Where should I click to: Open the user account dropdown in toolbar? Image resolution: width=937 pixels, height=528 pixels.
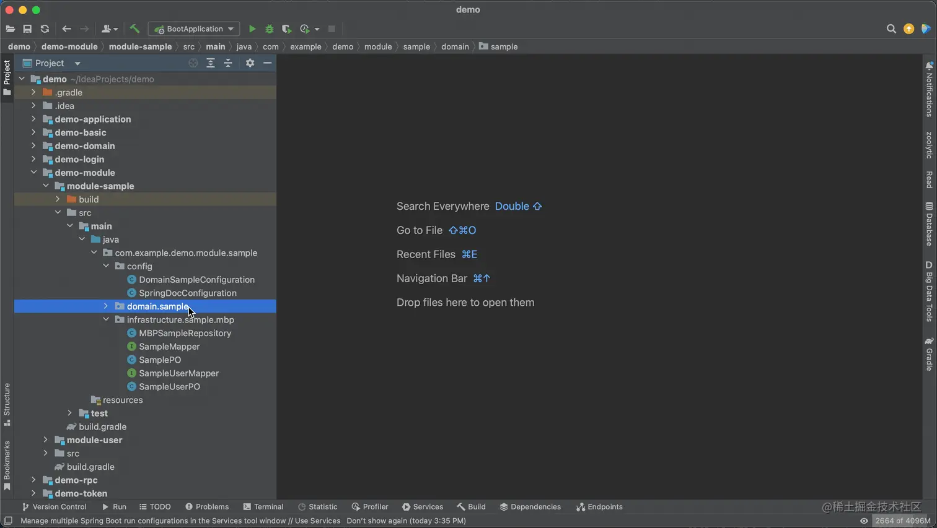tap(110, 29)
